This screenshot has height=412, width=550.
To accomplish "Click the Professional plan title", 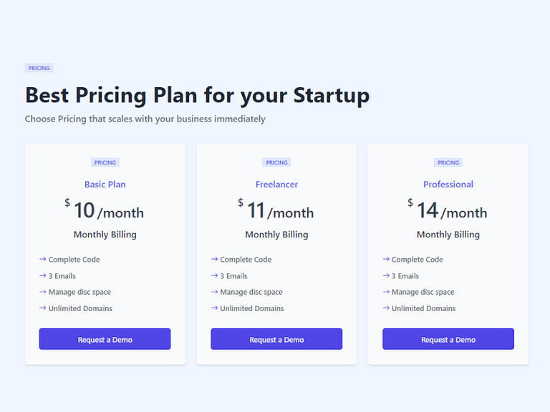I will tap(448, 185).
